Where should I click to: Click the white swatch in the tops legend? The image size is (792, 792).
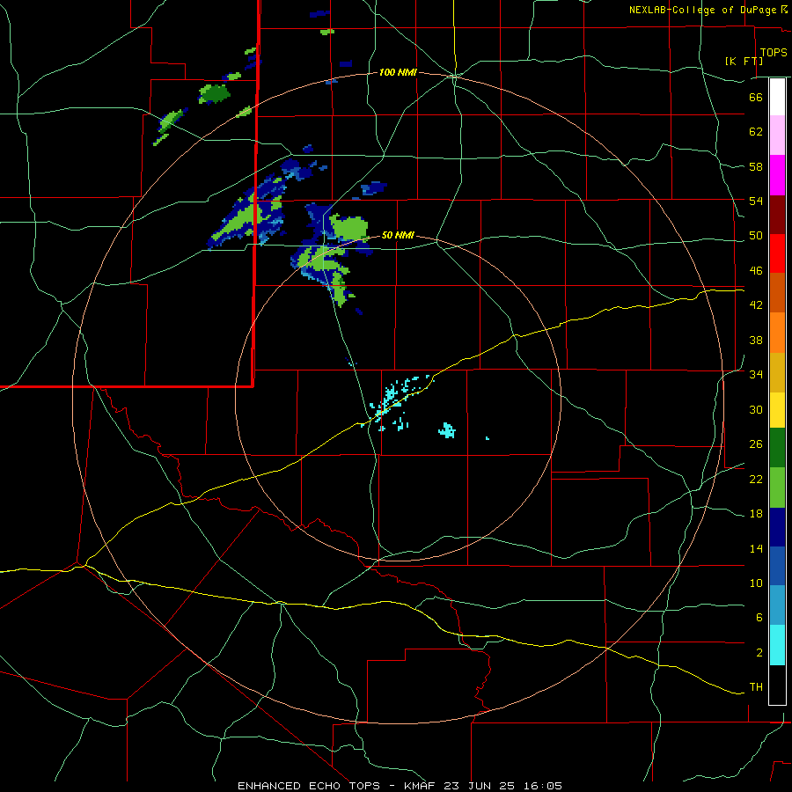tap(777, 97)
